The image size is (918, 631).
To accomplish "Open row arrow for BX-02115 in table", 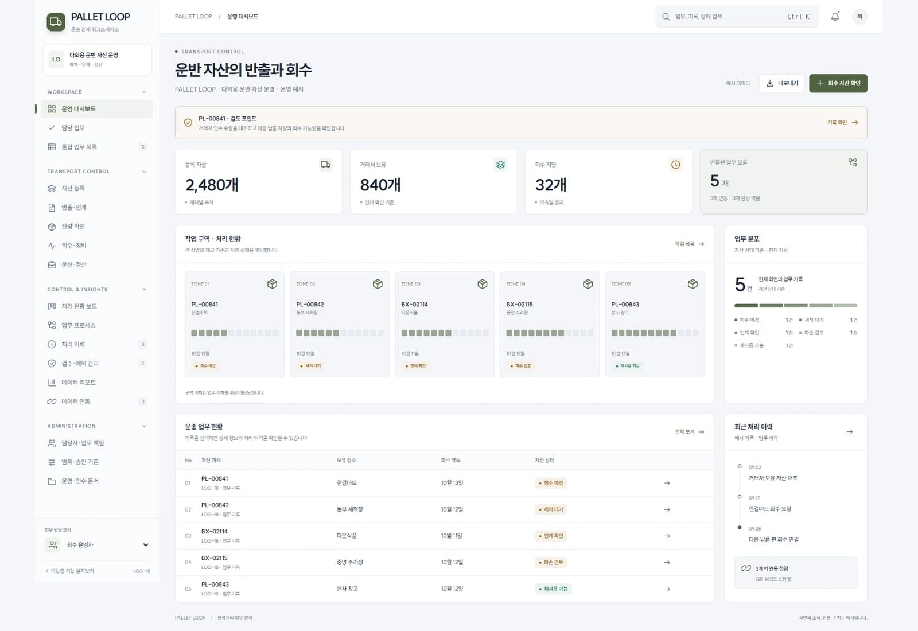I will pyautogui.click(x=667, y=562).
